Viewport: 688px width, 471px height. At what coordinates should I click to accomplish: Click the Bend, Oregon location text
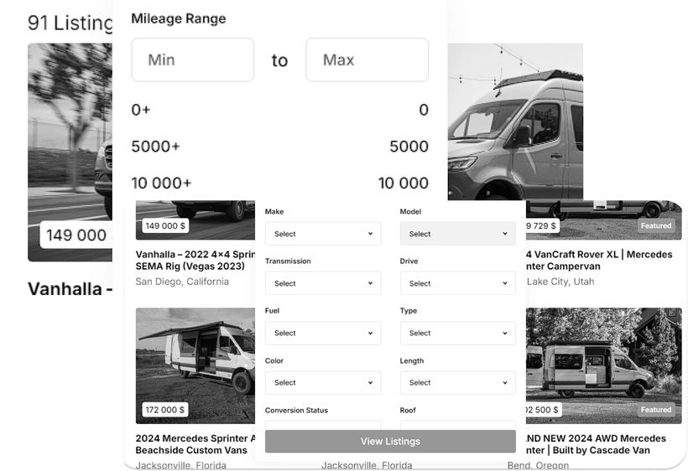click(x=538, y=465)
